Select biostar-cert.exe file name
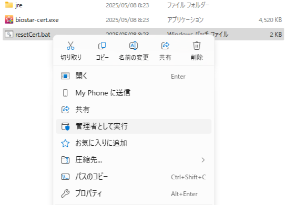286x205 pixels. (x=37, y=20)
